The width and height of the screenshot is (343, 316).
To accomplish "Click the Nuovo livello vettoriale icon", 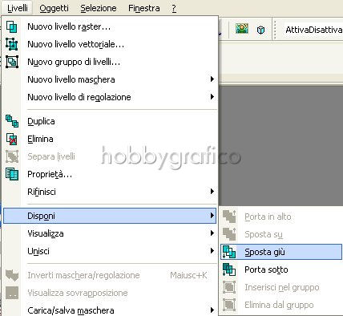I will click(x=12, y=44).
